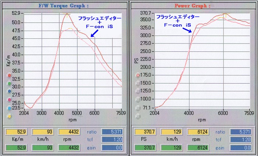The image size is (258, 156).
Task: Click the 370.7 maximum label on Power axis
Action: pyautogui.click(x=145, y=13)
